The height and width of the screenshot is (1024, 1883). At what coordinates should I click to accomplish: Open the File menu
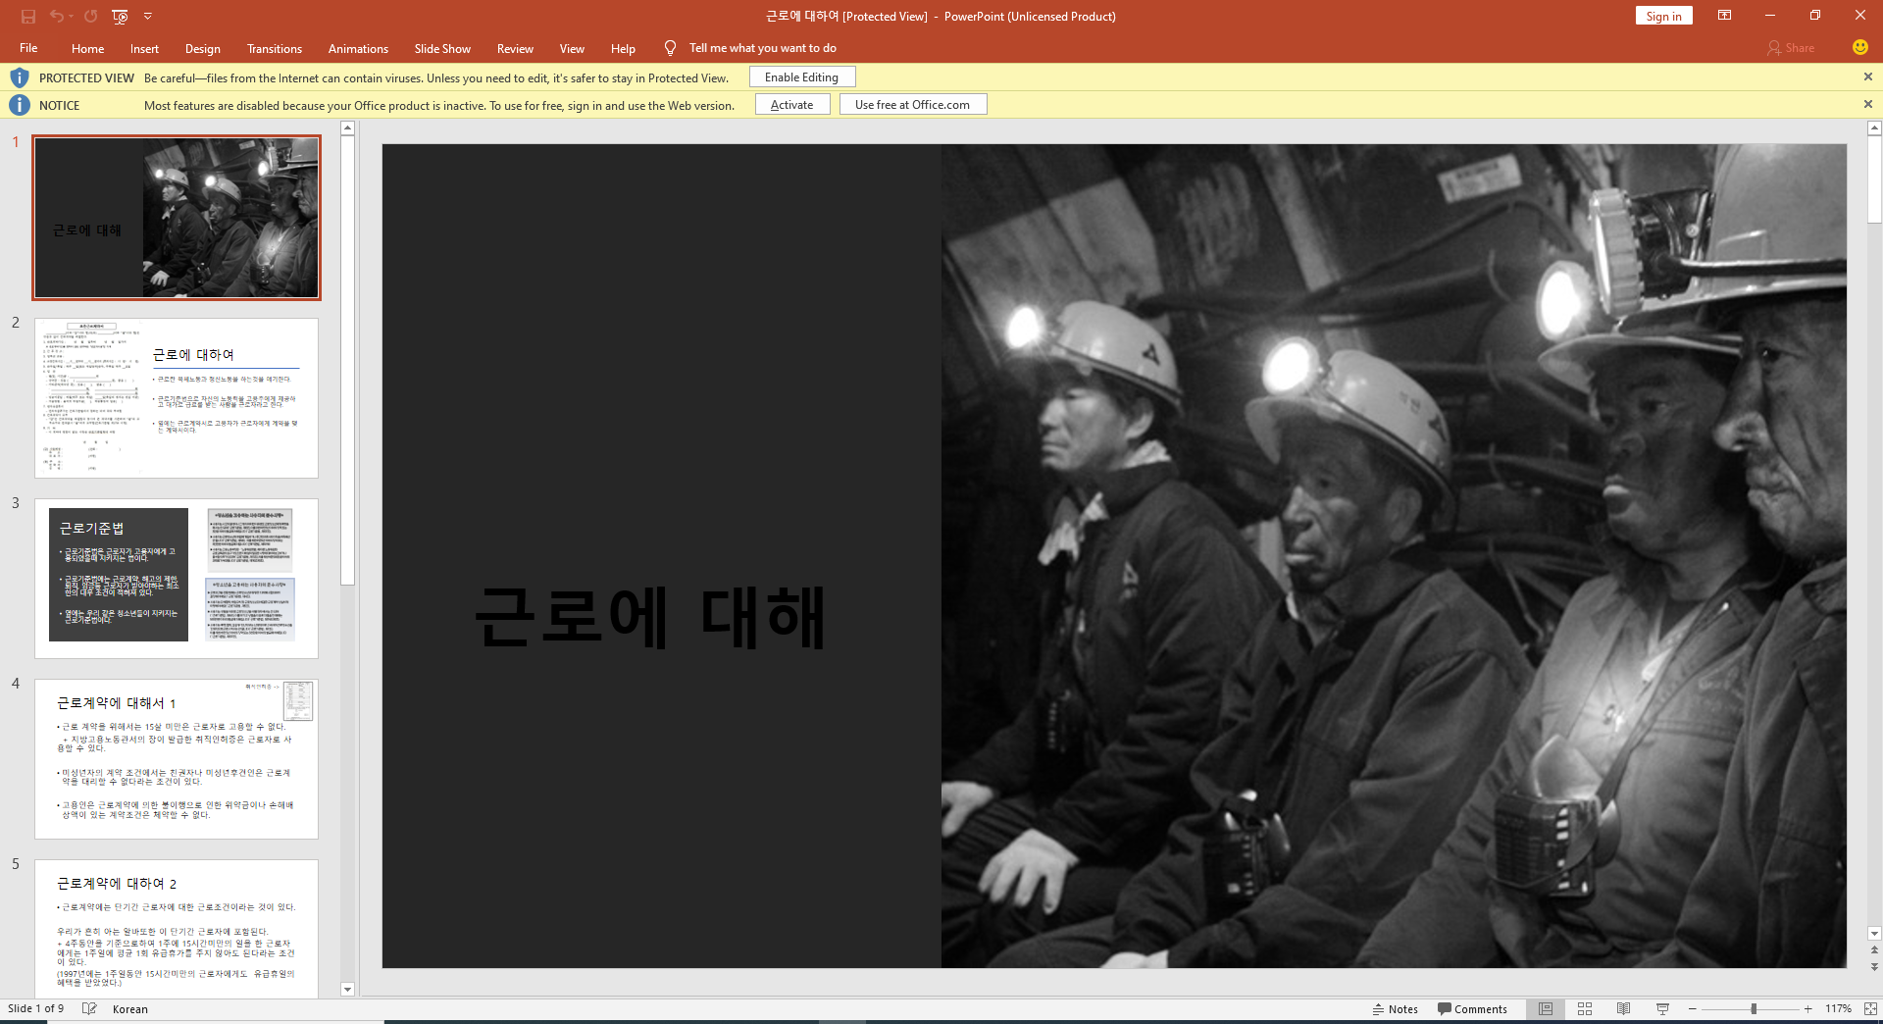pyautogui.click(x=28, y=48)
